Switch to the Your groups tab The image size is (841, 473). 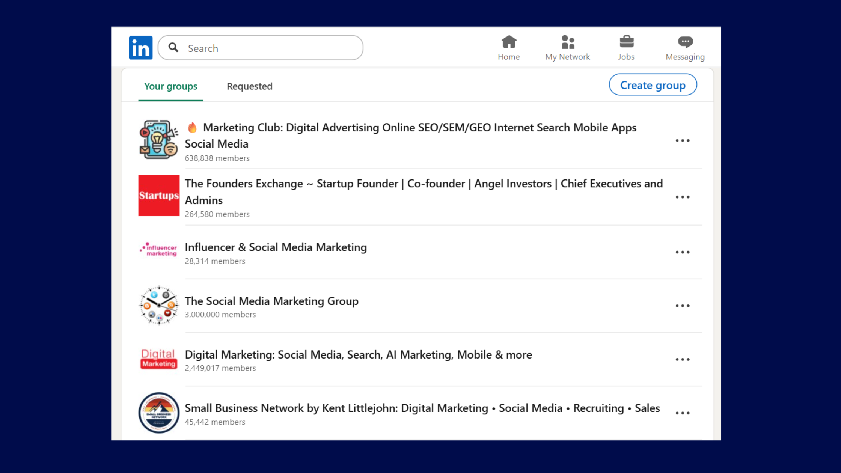[x=171, y=86]
